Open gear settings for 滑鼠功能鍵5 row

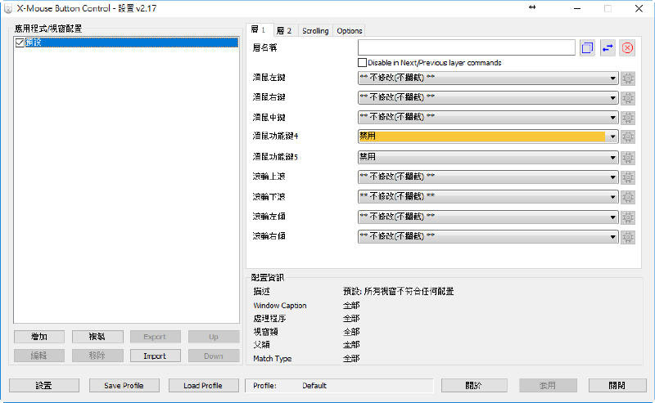click(x=628, y=158)
